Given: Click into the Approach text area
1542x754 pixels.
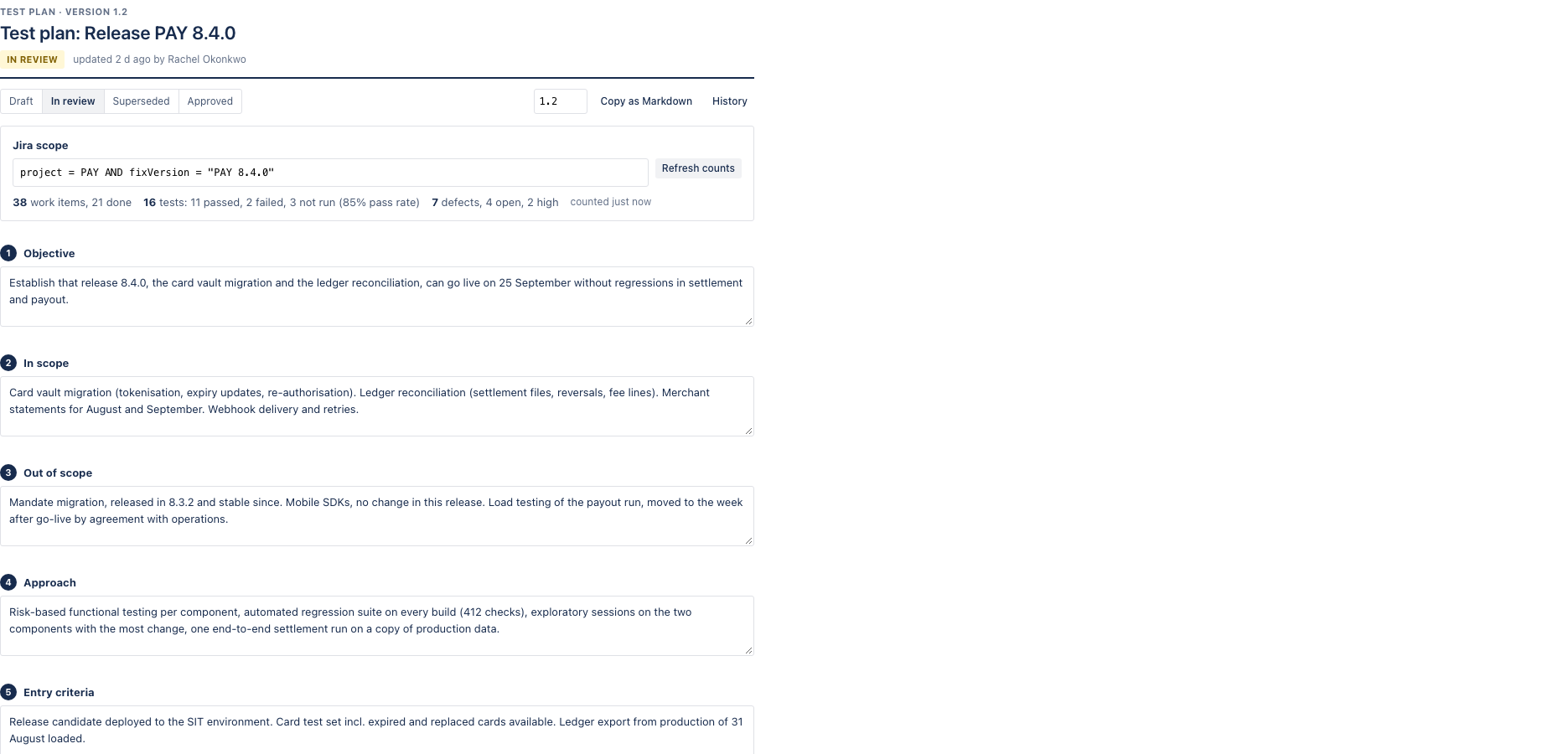Looking at the screenshot, I should (377, 626).
